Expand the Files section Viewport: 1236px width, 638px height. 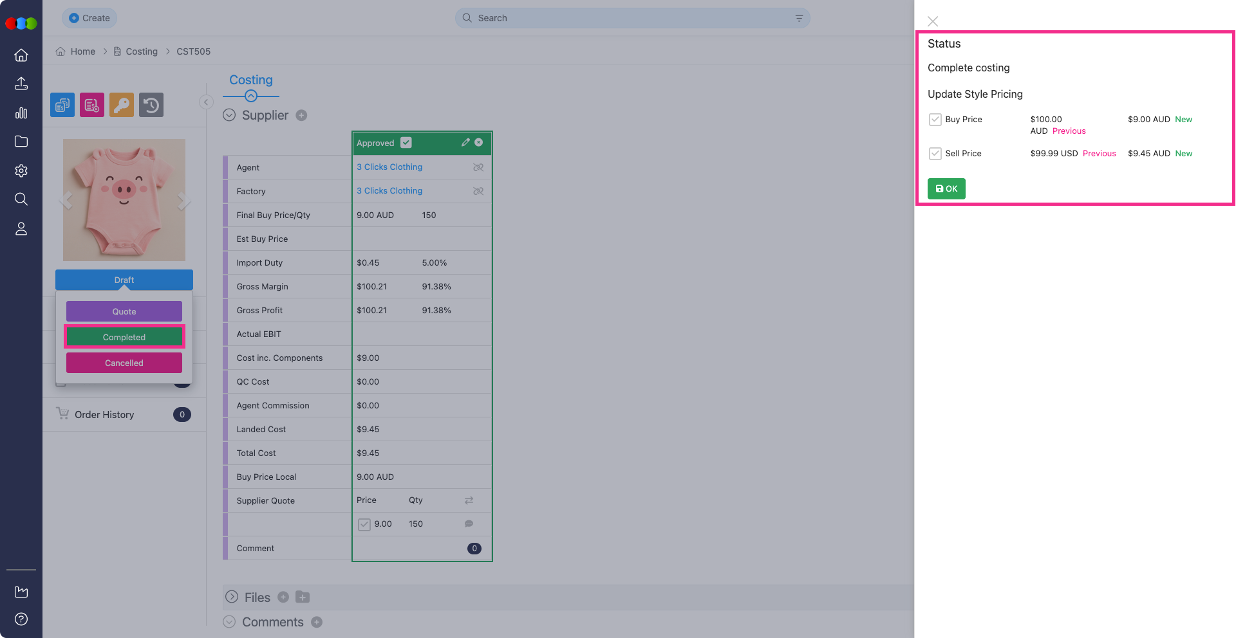click(x=232, y=597)
